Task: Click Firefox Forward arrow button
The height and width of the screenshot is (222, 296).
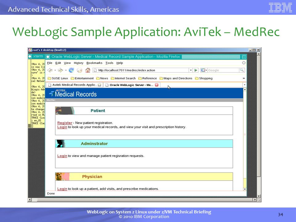Action: [x=60, y=70]
